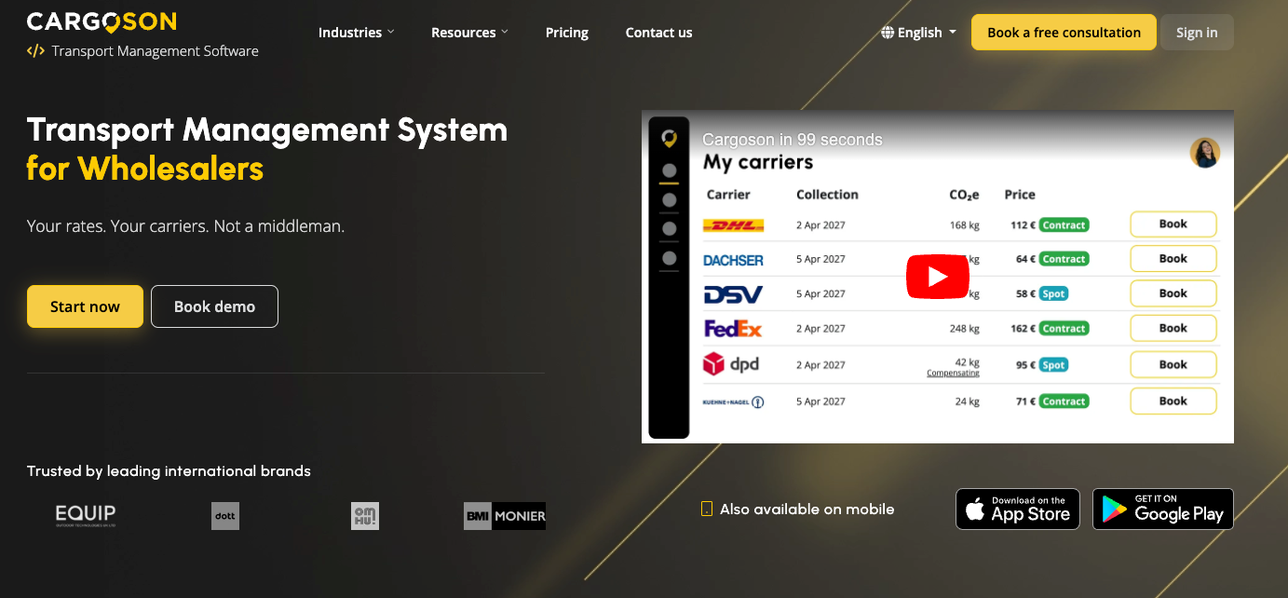Click the OMHU brand logo
This screenshot has width=1288, height=598.
365,516
